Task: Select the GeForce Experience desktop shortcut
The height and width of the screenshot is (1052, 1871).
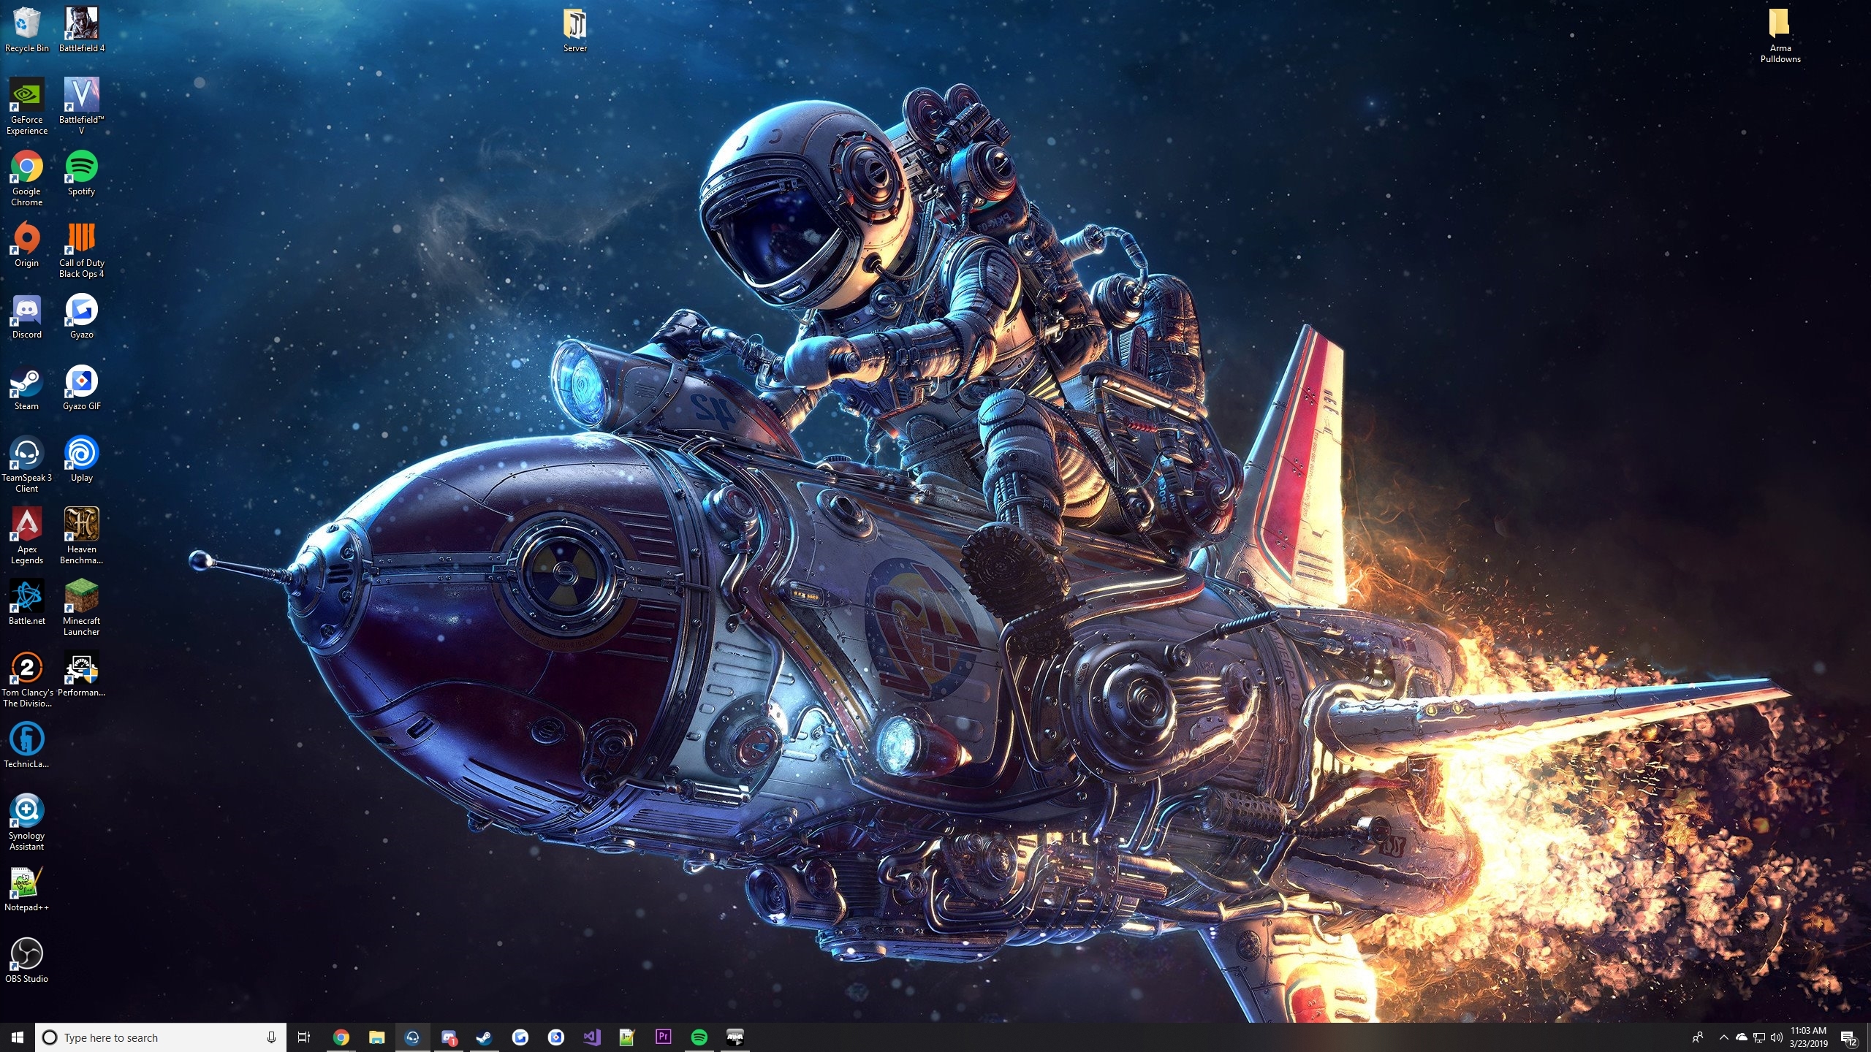Action: [x=26, y=107]
